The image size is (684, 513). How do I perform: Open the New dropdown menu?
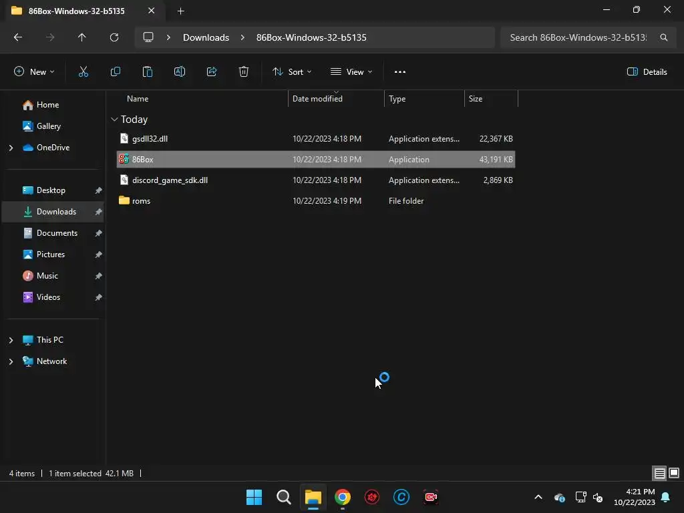point(34,72)
